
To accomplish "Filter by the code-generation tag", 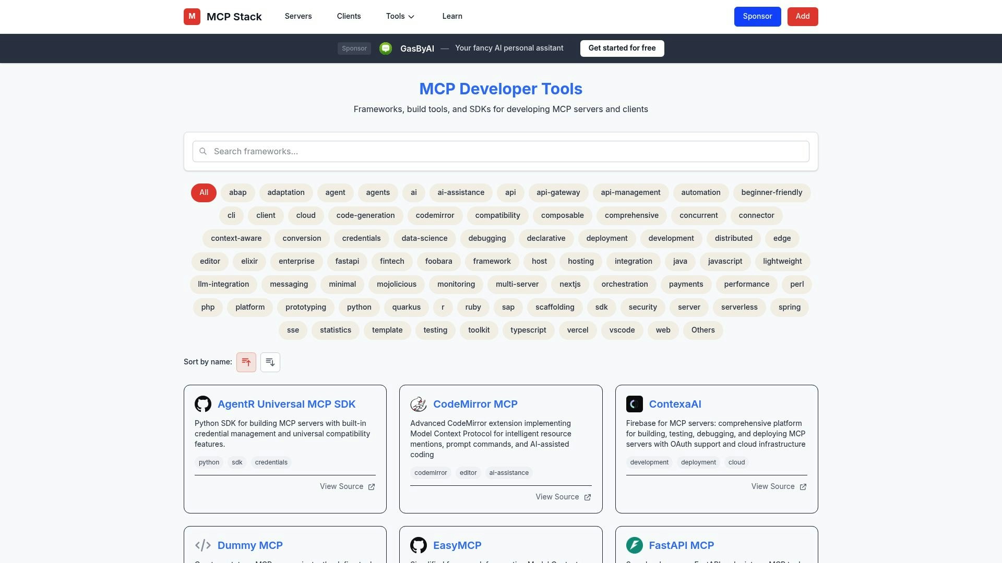I will point(366,216).
